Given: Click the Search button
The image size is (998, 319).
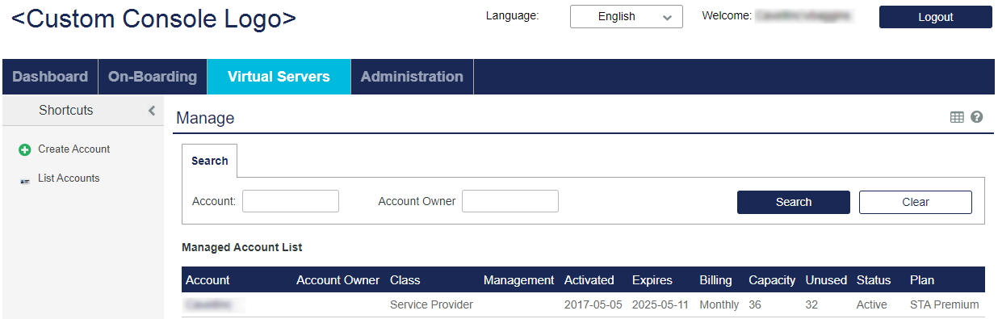Looking at the screenshot, I should pos(794,202).
